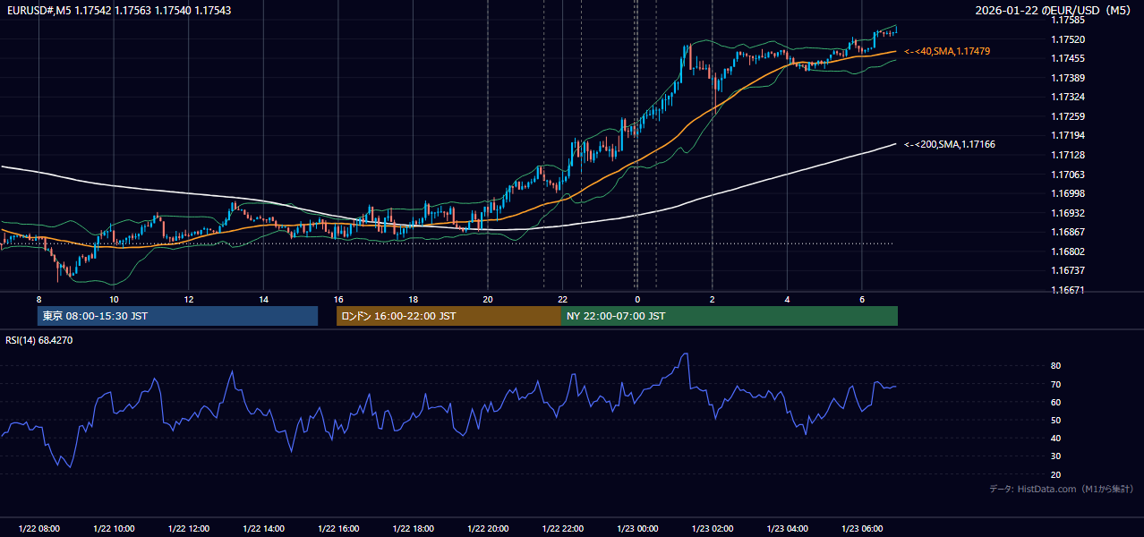Viewport: 1144px width, 537px height.
Task: Click hour tick 0 under price chart
Action: 637,299
